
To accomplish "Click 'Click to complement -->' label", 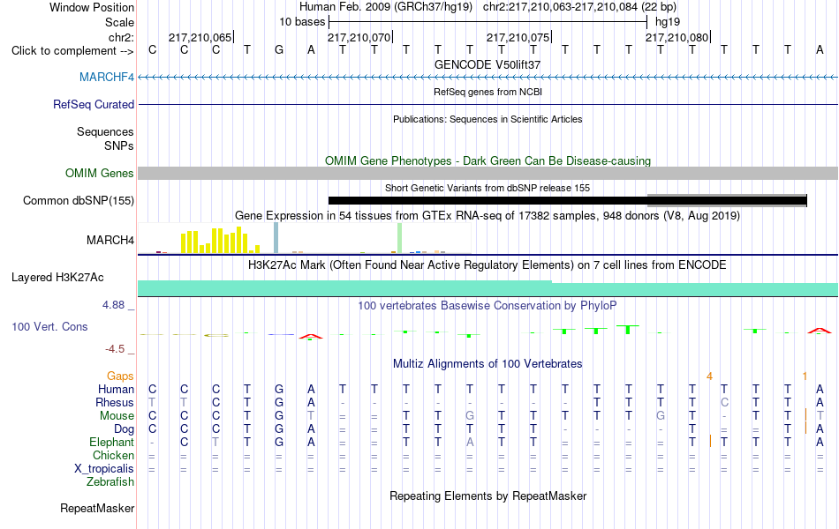I will coord(72,51).
